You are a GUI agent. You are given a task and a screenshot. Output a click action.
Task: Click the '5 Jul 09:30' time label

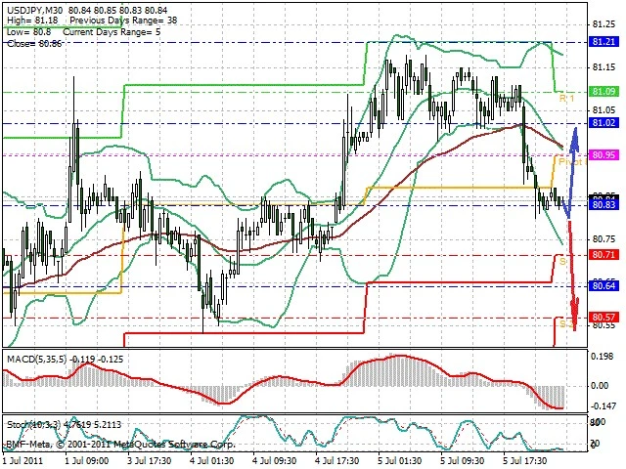click(x=463, y=461)
